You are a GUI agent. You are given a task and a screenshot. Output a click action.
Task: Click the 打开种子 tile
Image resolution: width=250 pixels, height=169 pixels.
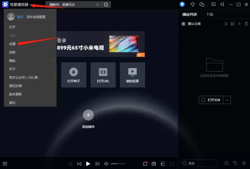74,75
